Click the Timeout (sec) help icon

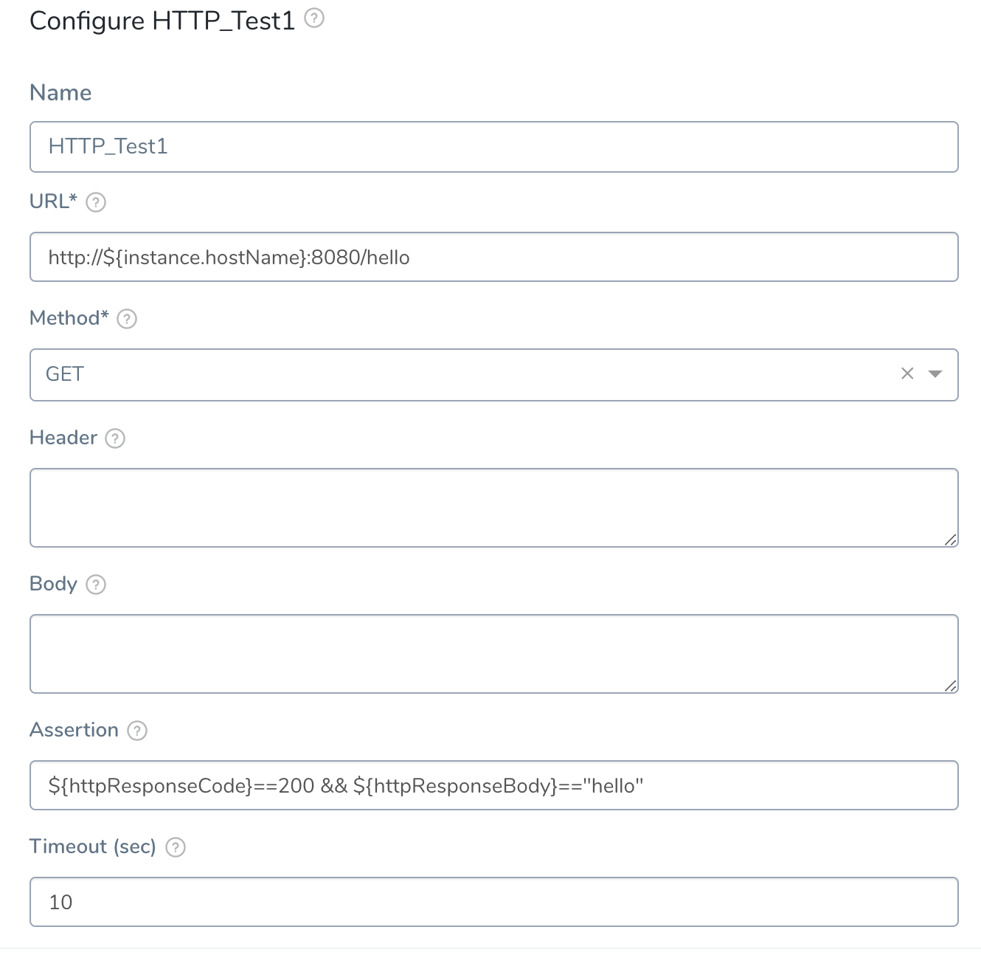tap(176, 847)
